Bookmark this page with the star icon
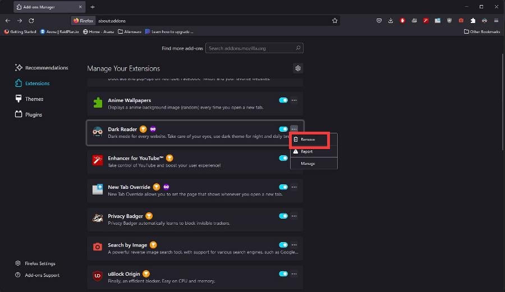This screenshot has height=292, width=505. 334,21
